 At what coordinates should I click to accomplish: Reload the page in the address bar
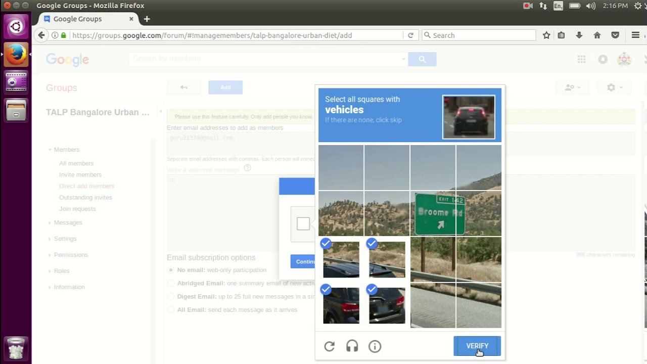(410, 35)
